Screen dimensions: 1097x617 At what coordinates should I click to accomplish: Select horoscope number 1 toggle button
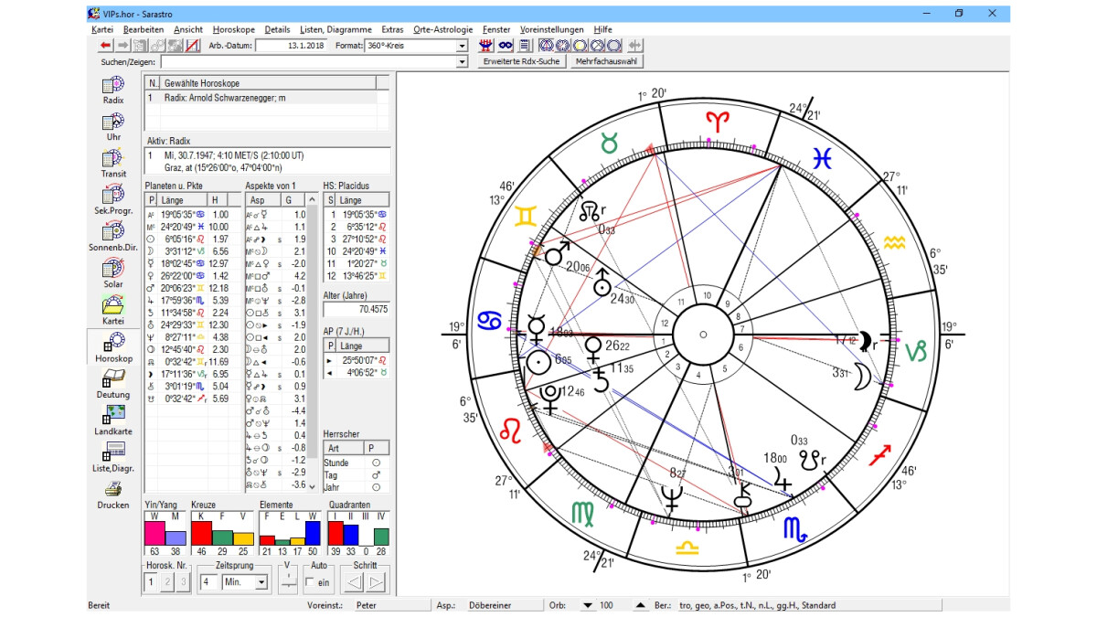tap(152, 582)
